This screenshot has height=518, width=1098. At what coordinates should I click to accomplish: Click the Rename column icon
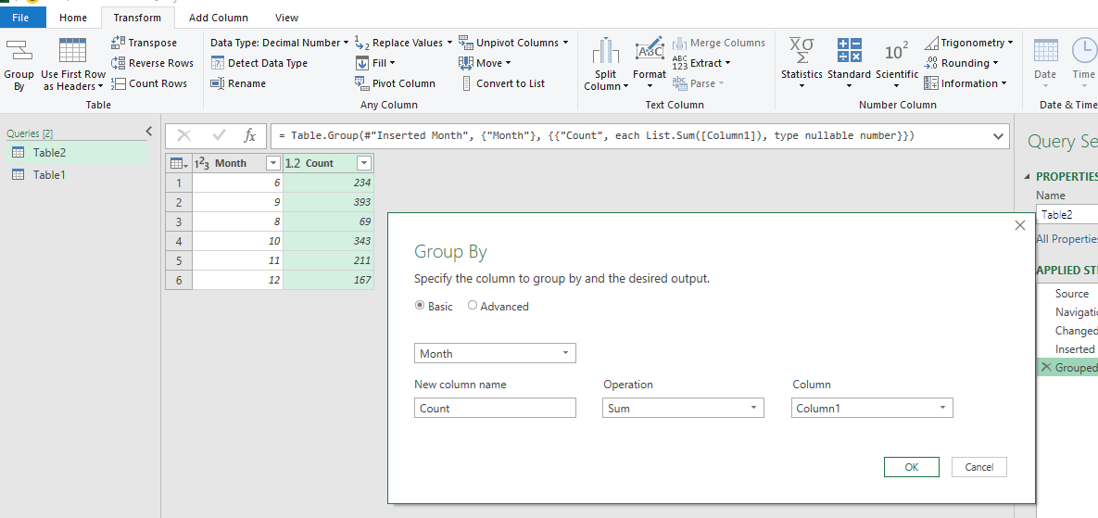pyautogui.click(x=217, y=83)
